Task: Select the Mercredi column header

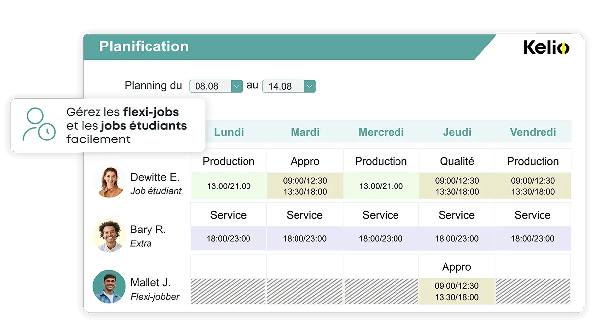Action: click(x=381, y=132)
